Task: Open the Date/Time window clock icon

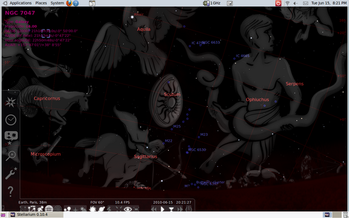Action: tap(11, 120)
